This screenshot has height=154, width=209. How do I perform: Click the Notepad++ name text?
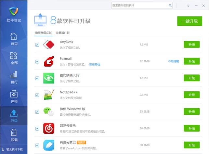[x=69, y=92]
